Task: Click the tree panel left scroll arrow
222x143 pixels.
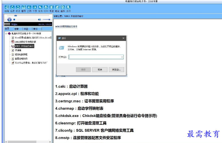Action: 6,142
